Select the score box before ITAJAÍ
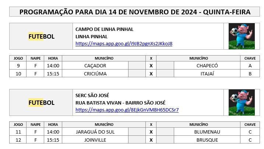 point(165,74)
